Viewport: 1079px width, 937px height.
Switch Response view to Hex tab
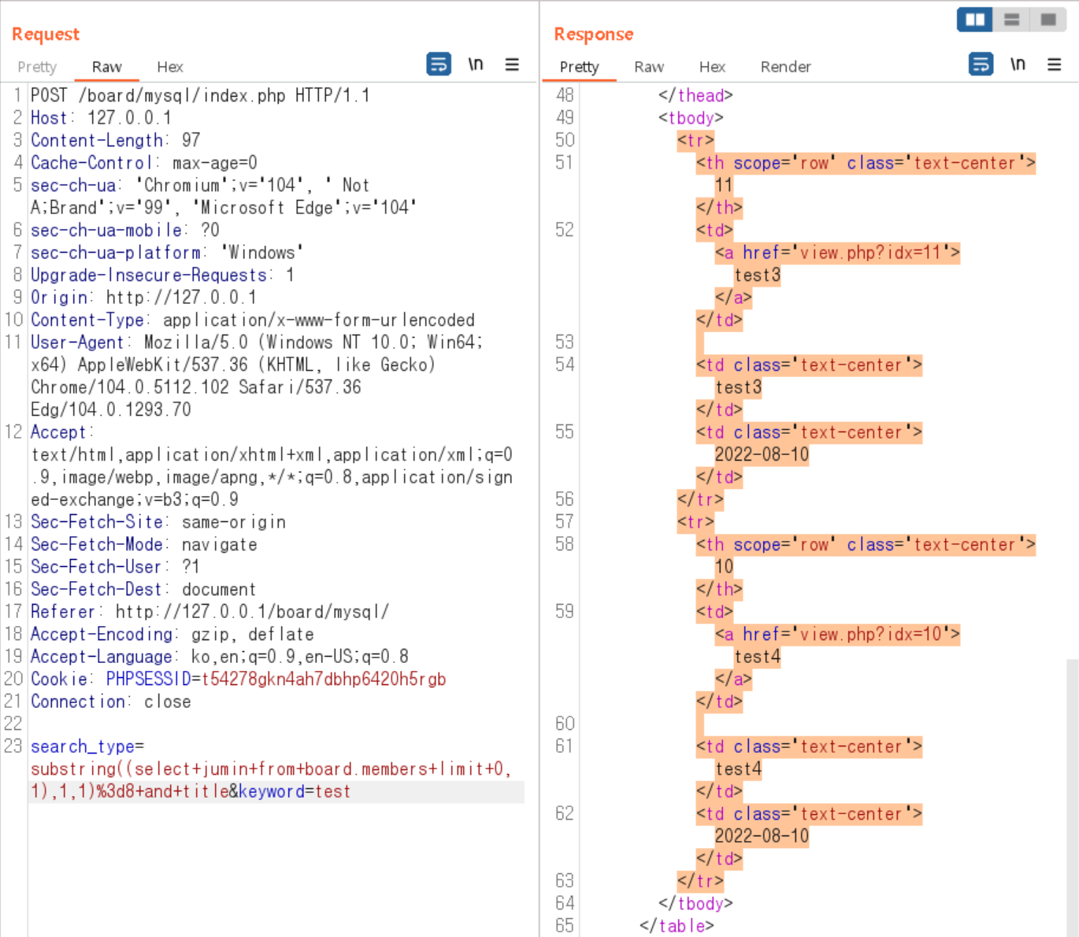712,67
